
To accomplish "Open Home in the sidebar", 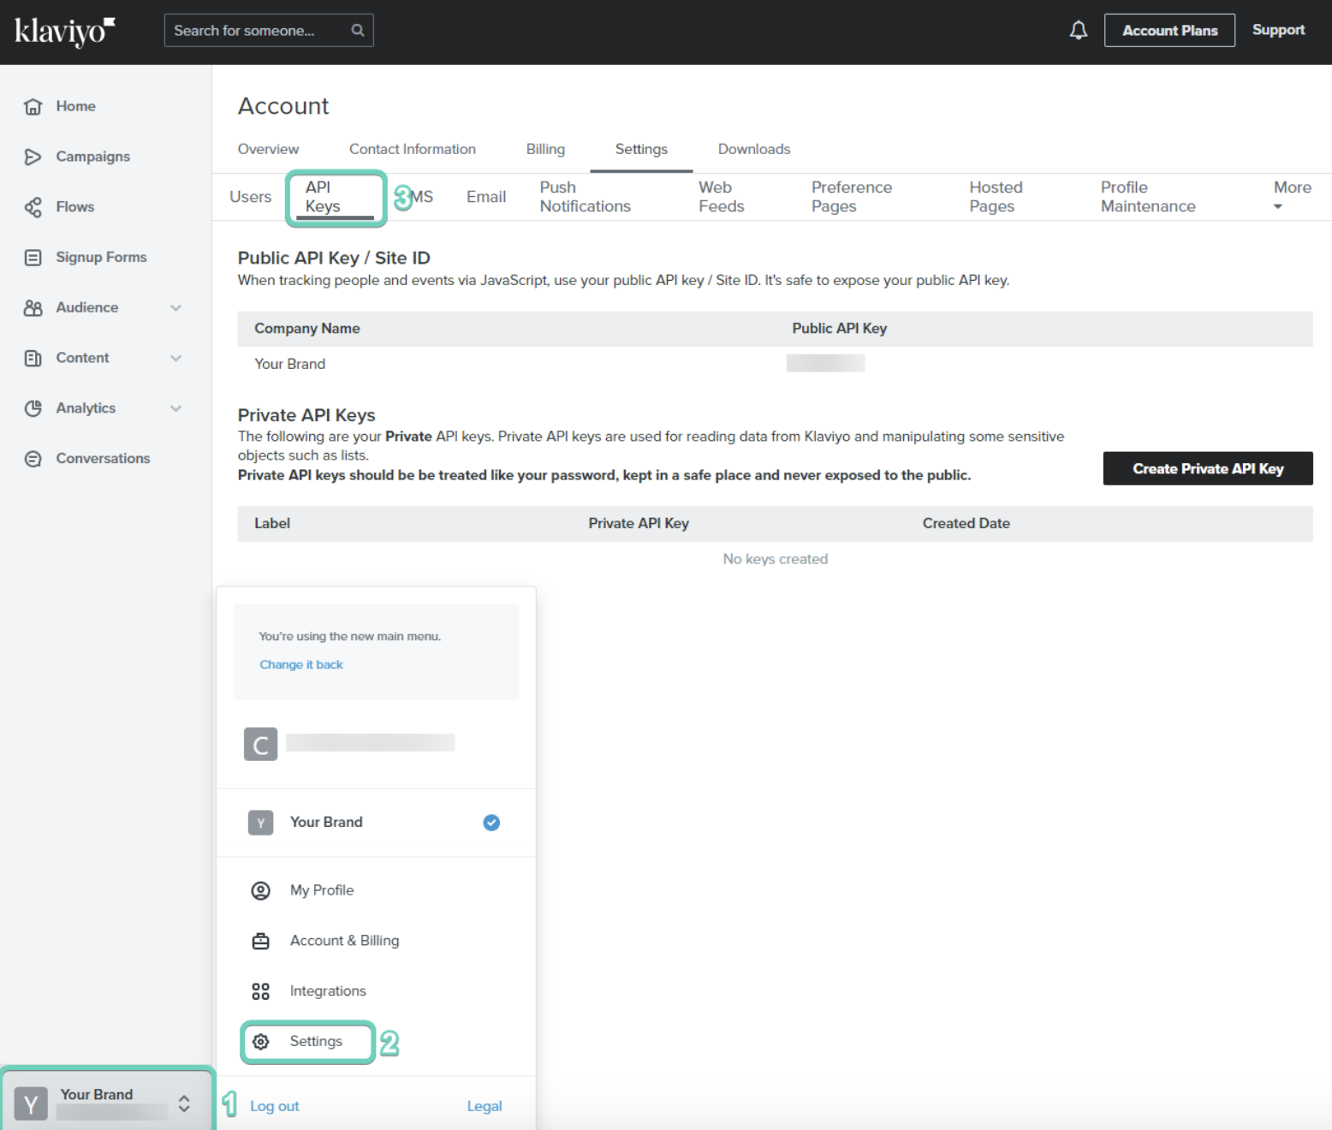I will (76, 106).
